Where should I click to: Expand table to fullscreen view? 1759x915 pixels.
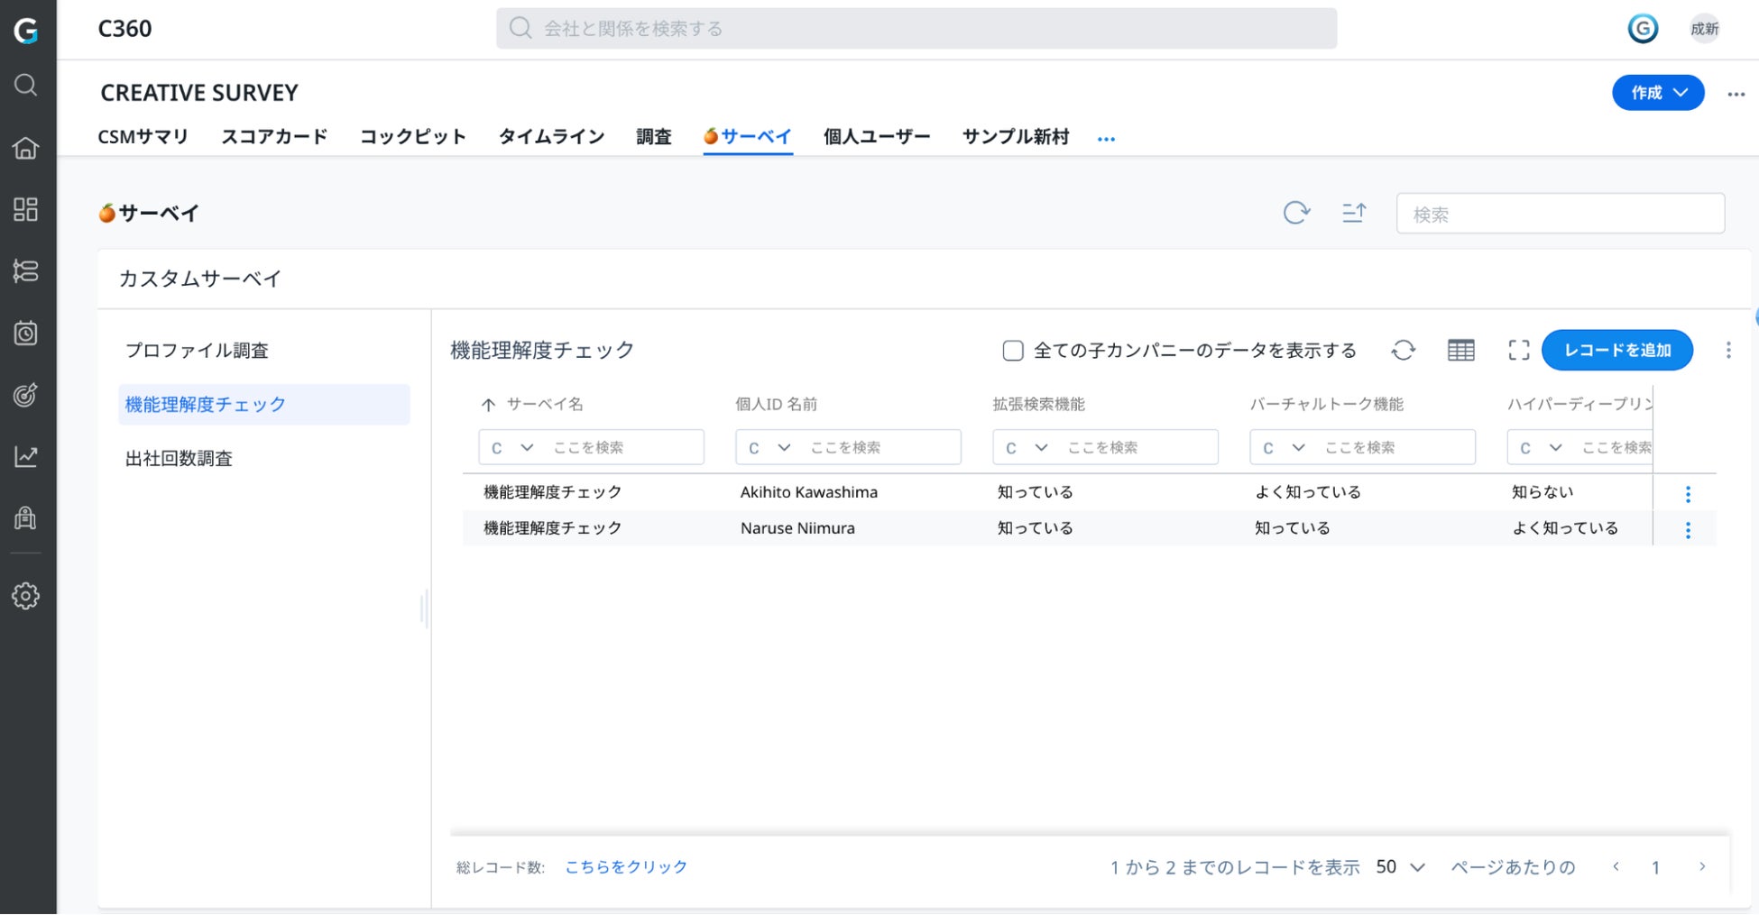[x=1518, y=350]
